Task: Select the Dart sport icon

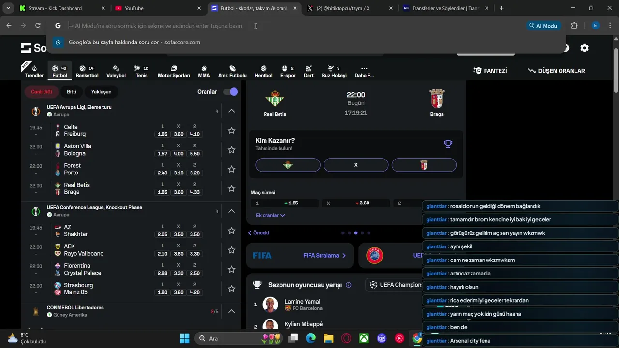Action: pos(309,71)
